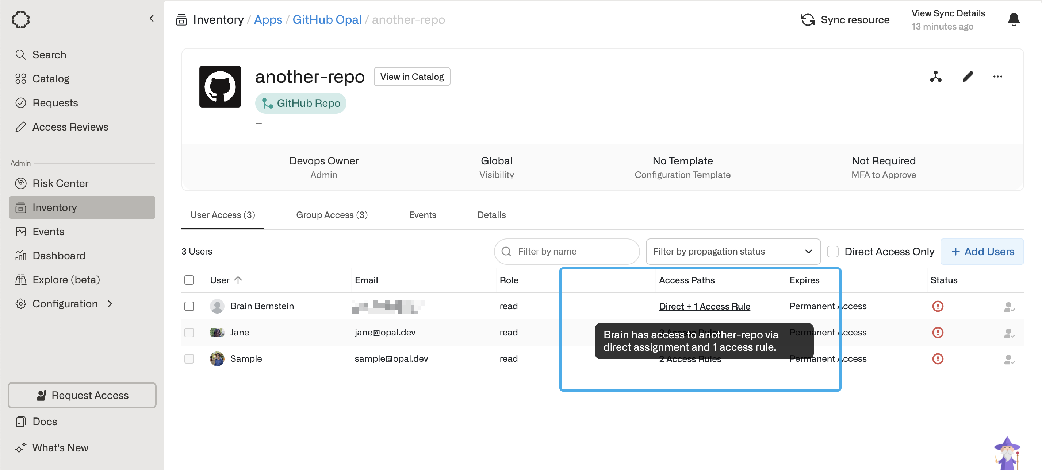This screenshot has height=470, width=1042.
Task: Click the user action icon in Jane's row
Action: click(x=1008, y=333)
